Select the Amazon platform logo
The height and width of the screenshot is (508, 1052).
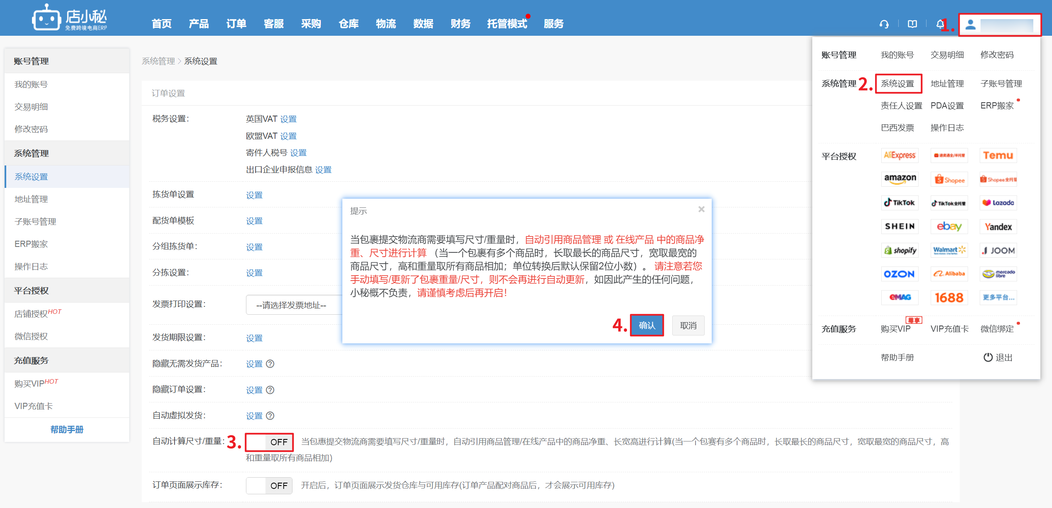pyautogui.click(x=900, y=179)
